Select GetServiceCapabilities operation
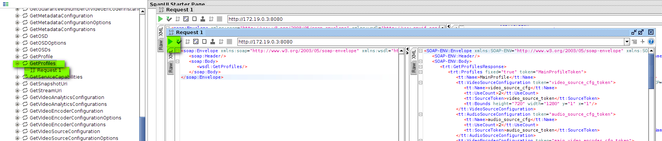Screen dimensions: 662x141 [x=56, y=77]
